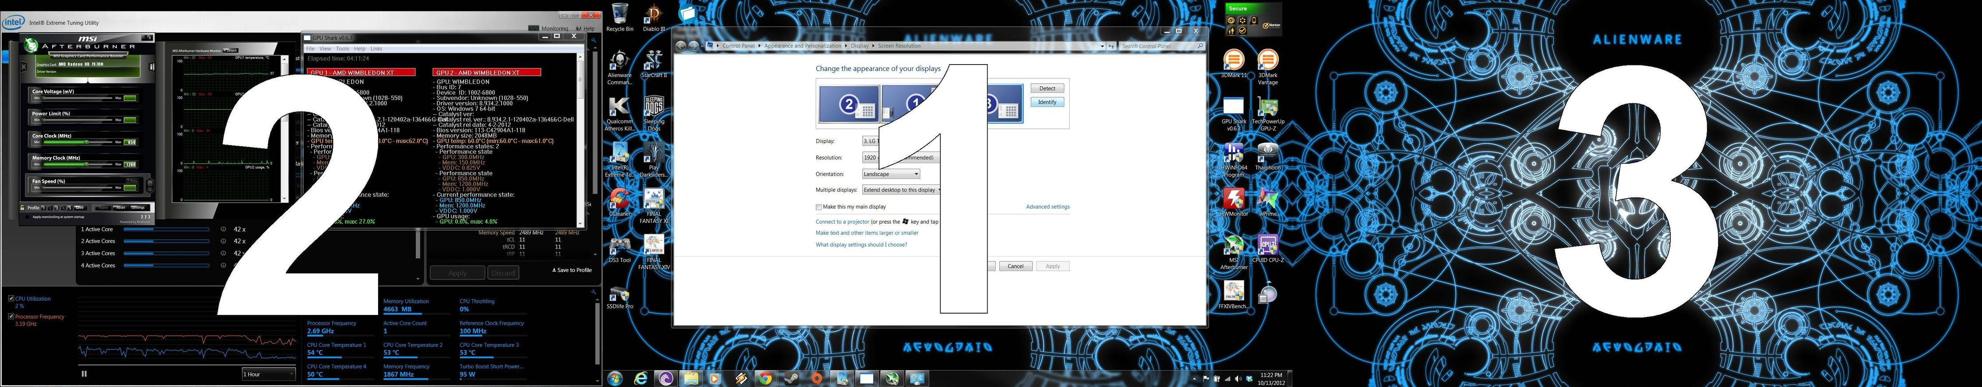This screenshot has height=387, width=1982.
Task: Open the Links menu in GPU Shark
Action: point(376,48)
